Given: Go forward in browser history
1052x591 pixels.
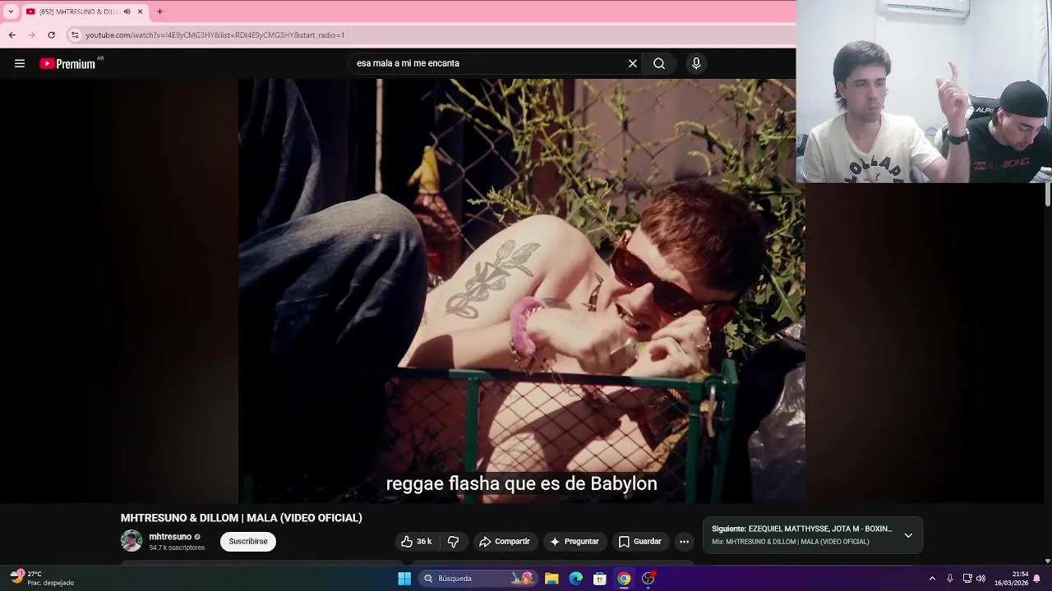Looking at the screenshot, I should [31, 35].
